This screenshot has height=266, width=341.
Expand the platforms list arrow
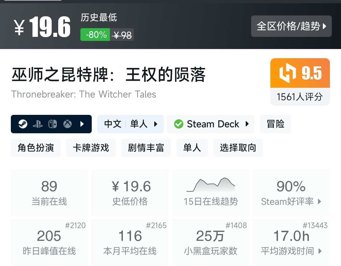click(x=82, y=124)
